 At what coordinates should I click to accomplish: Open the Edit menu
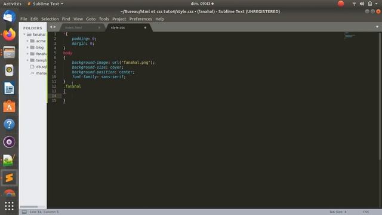pyautogui.click(x=34, y=19)
